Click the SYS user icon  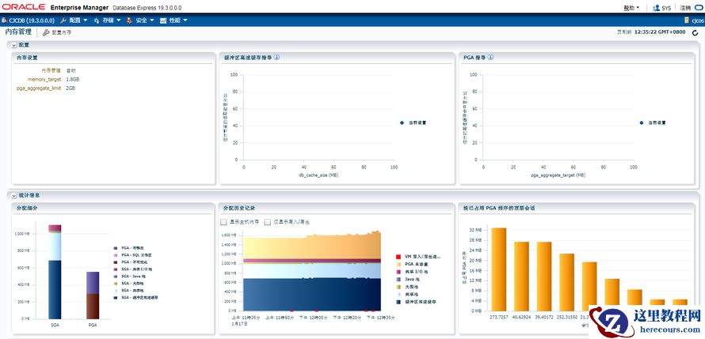pos(656,8)
